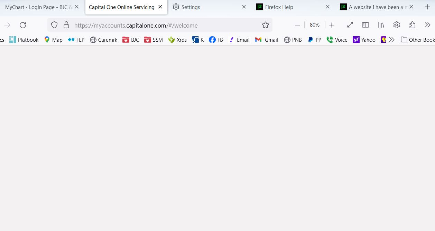Reset zoom by clicking 80%

click(x=315, y=25)
